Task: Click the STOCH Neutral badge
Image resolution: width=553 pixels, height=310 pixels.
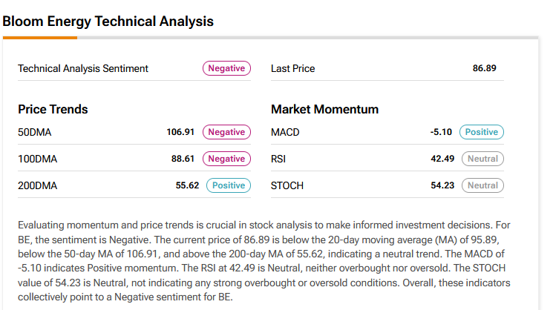Action: point(482,185)
